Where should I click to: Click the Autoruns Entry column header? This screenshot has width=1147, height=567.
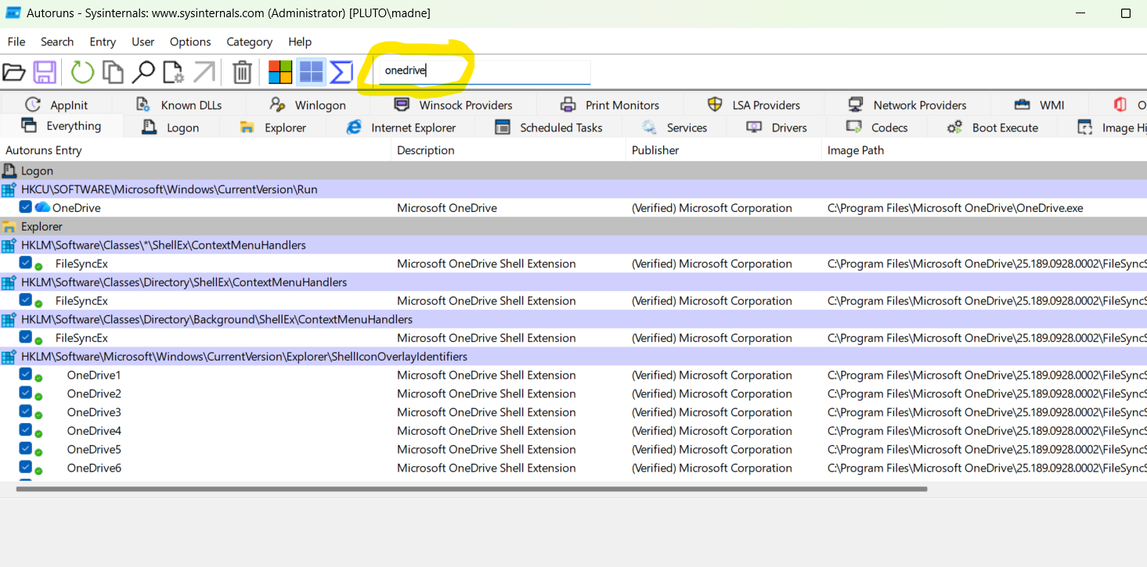pyautogui.click(x=196, y=150)
